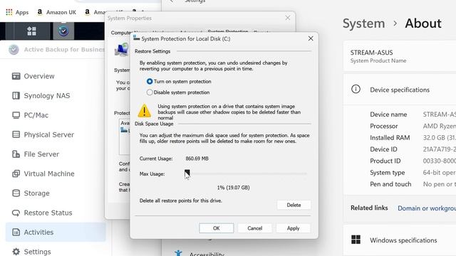Open the Amazon UK bookmark
Viewport: 456px width, 256px height.
point(56,12)
